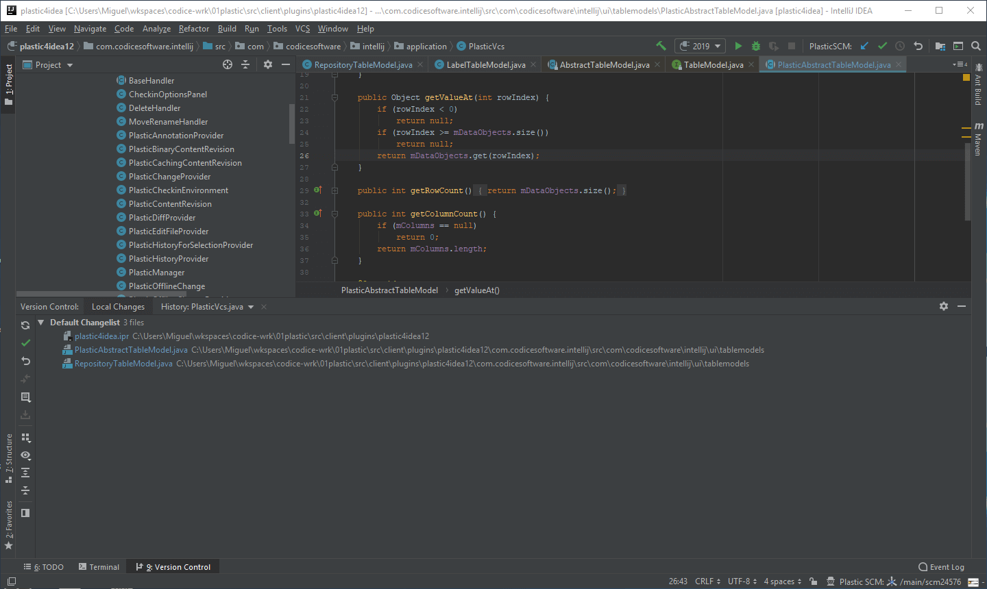Commit from Version Control side toolbar checkmark

click(x=25, y=342)
